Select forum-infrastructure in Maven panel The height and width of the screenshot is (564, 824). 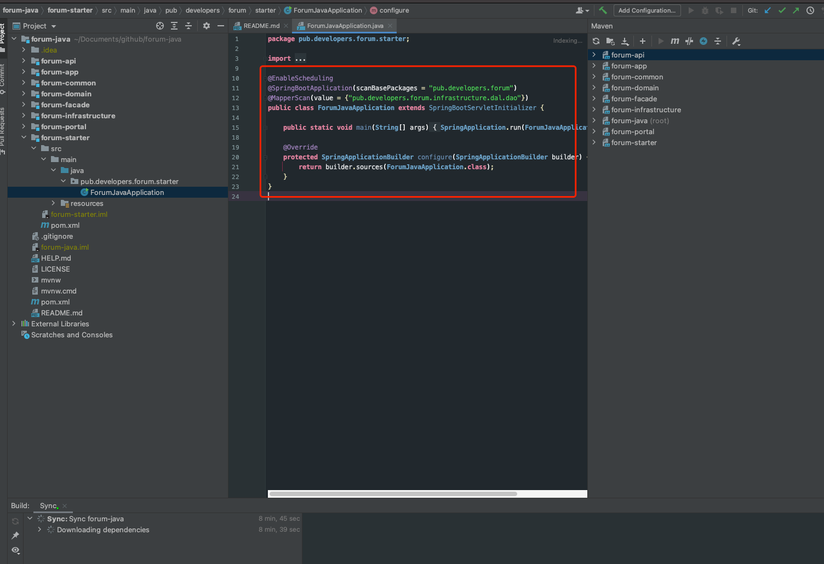click(x=646, y=110)
